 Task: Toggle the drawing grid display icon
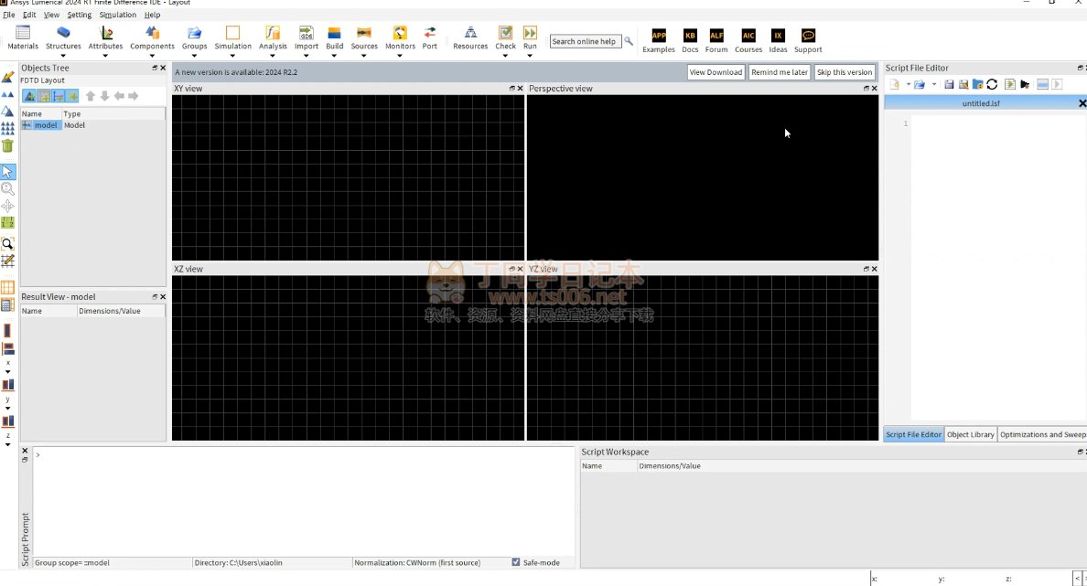click(x=7, y=287)
